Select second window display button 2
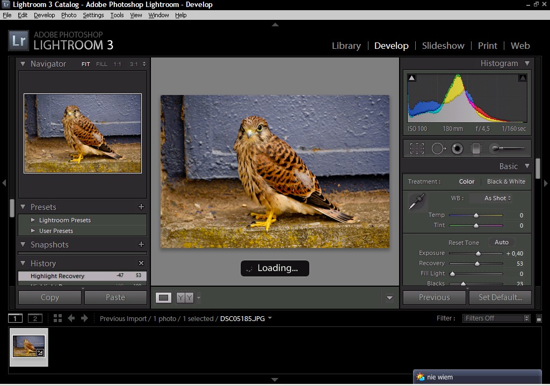550x386 pixels. [35, 318]
